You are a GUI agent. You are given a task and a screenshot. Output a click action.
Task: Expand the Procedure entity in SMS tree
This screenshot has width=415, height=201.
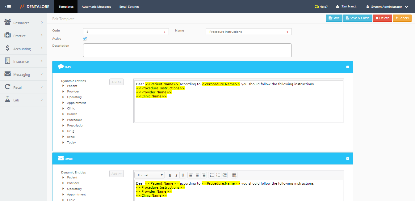coord(63,120)
